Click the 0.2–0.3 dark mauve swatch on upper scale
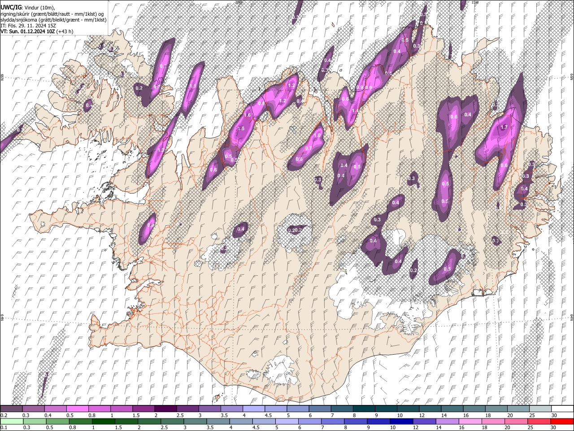Image resolution: width=574 pixels, height=431 pixels. [x=11, y=409]
